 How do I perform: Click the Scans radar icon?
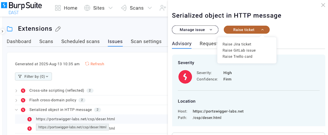(x=124, y=8)
